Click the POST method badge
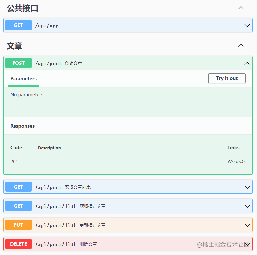The height and width of the screenshot is (255, 257). (18, 63)
